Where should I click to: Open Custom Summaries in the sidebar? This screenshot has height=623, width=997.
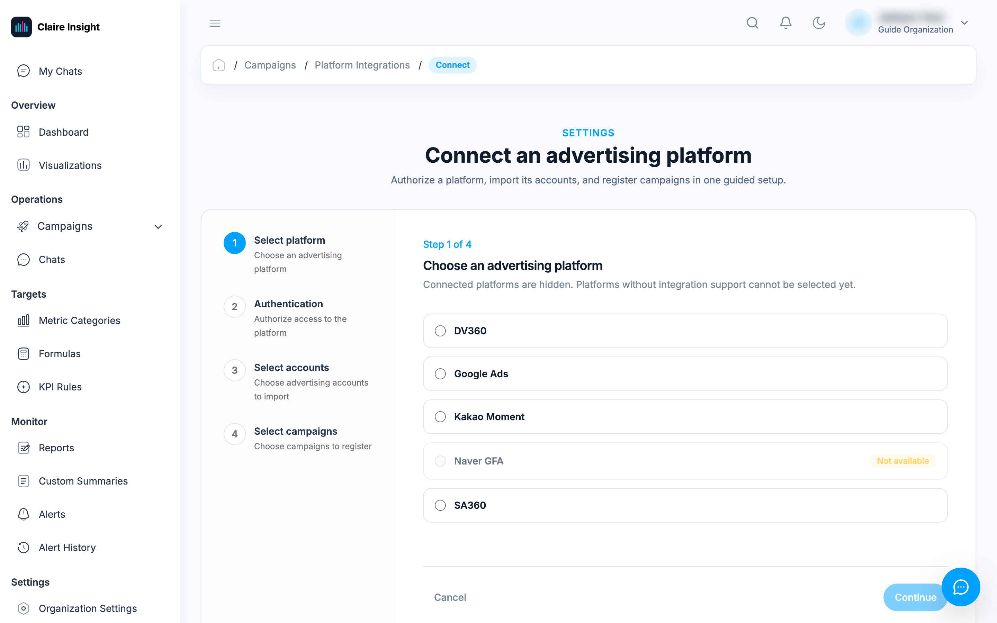pyautogui.click(x=83, y=481)
